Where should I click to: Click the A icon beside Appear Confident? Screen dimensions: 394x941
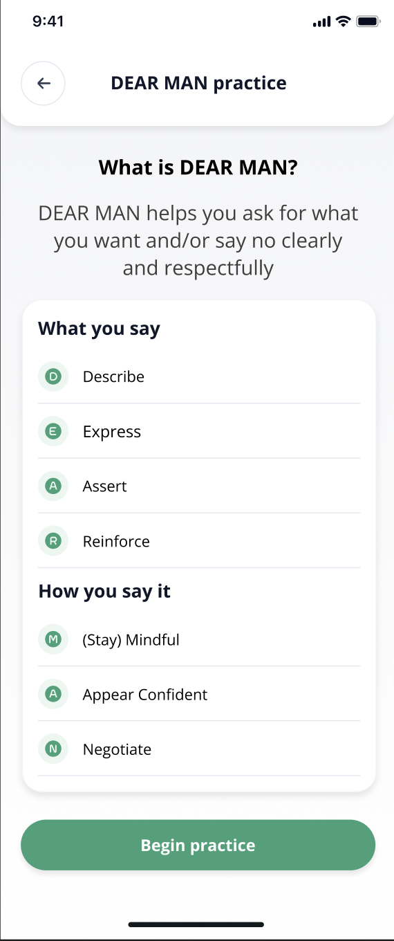53,694
